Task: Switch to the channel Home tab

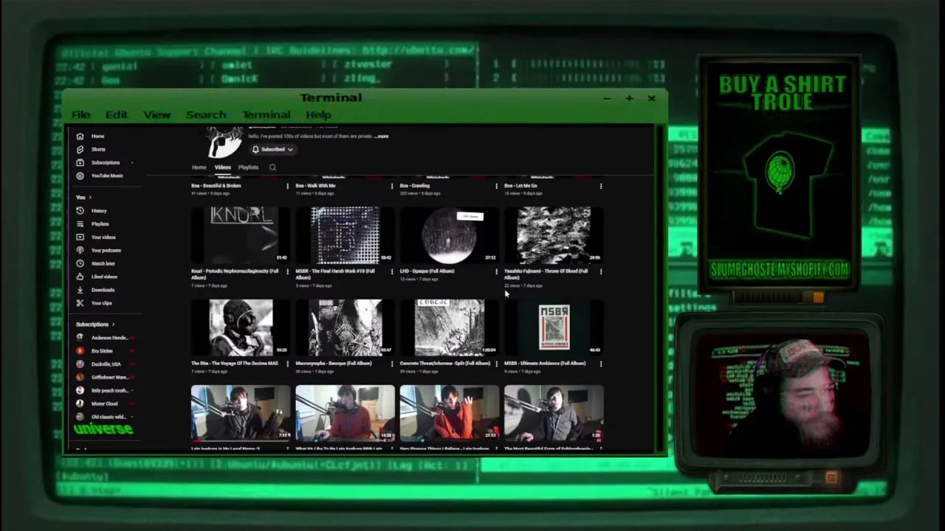Action: [199, 167]
